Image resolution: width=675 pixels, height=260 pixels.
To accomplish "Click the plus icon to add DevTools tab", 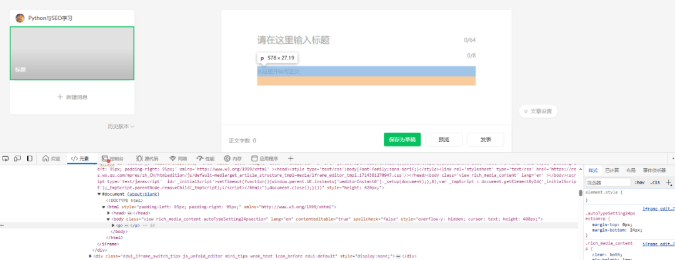I will 291,158.
